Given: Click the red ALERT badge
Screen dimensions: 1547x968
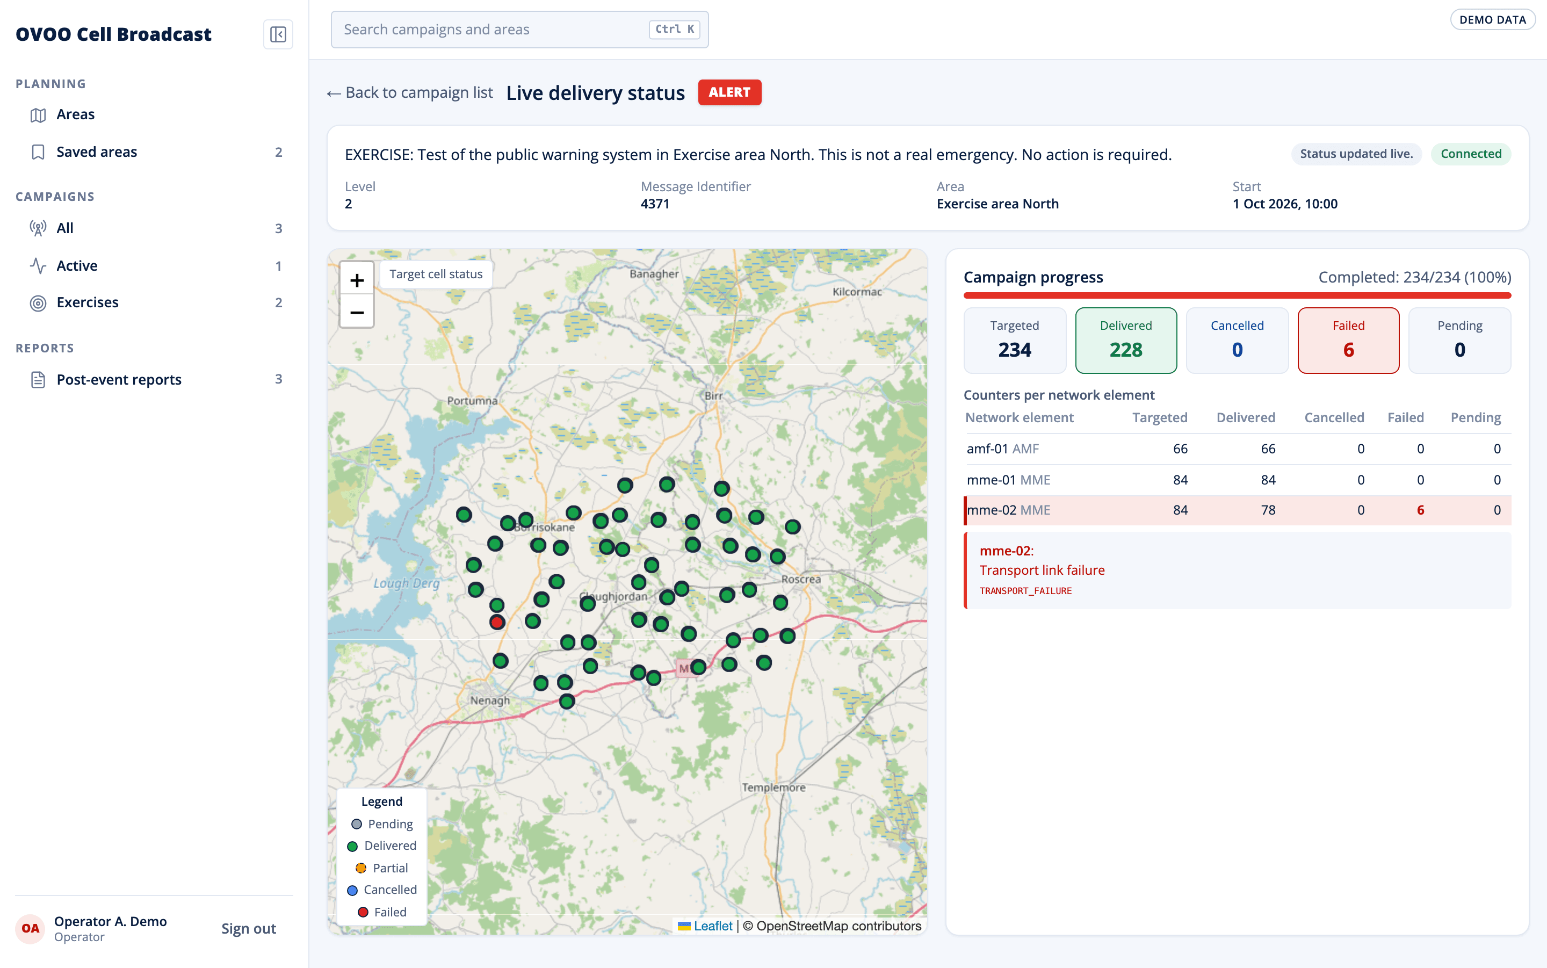Looking at the screenshot, I should point(729,92).
